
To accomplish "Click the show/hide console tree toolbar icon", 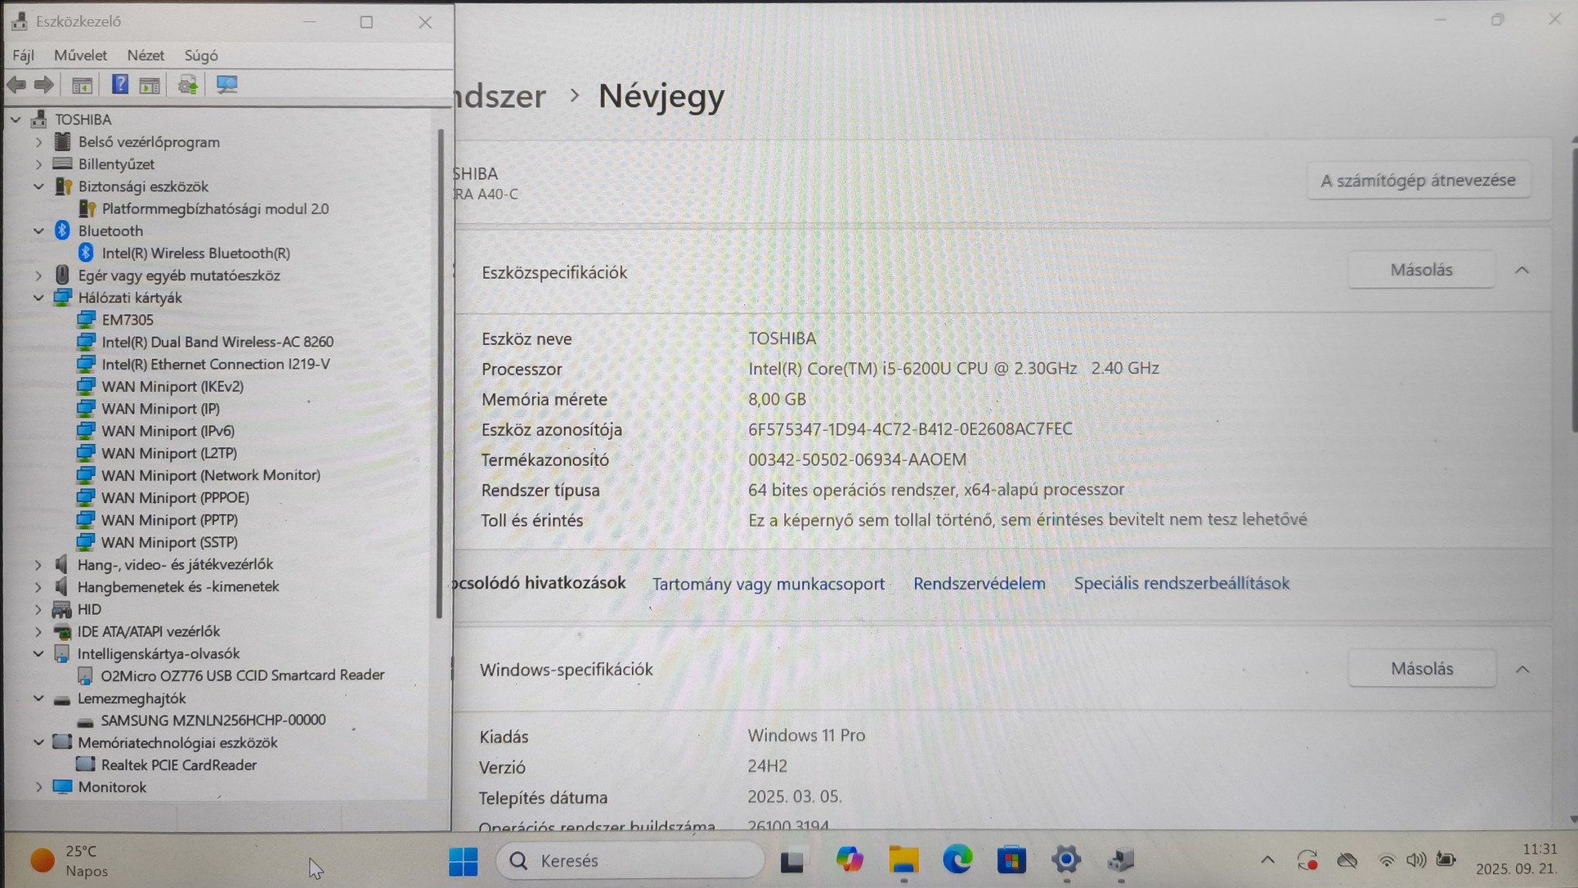I will (82, 84).
